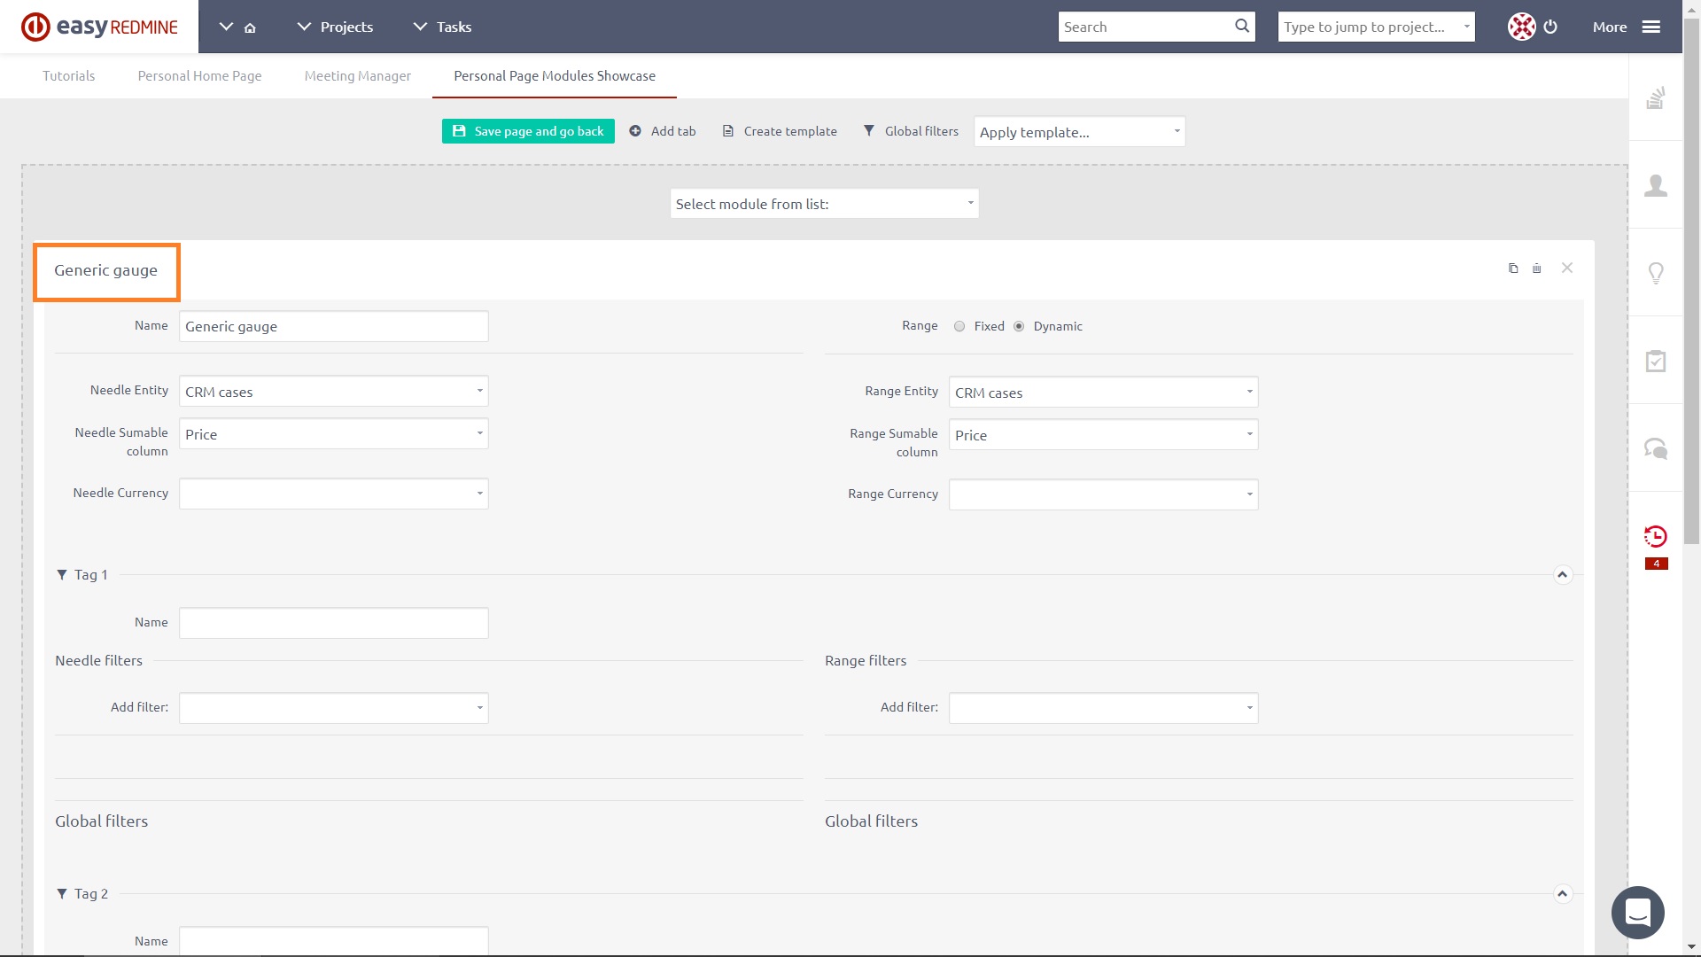Delete Generic gauge module trash icon
Screen dimensions: 1701x957
[1537, 268]
